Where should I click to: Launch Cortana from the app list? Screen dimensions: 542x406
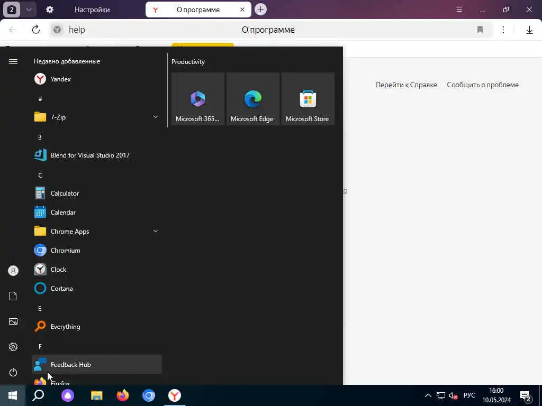(x=97, y=288)
